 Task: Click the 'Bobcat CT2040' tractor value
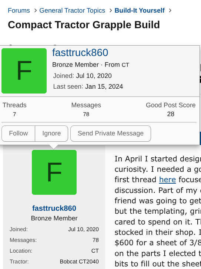coord(79,262)
